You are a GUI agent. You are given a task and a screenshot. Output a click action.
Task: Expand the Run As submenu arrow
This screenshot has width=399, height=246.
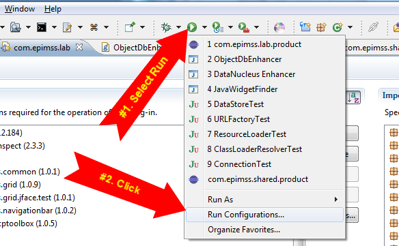[336, 200]
